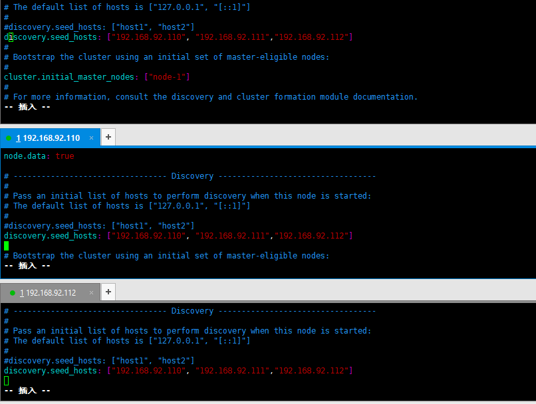Click green block cursor in middle pane
Screen dimensions: 536x404
6,246
